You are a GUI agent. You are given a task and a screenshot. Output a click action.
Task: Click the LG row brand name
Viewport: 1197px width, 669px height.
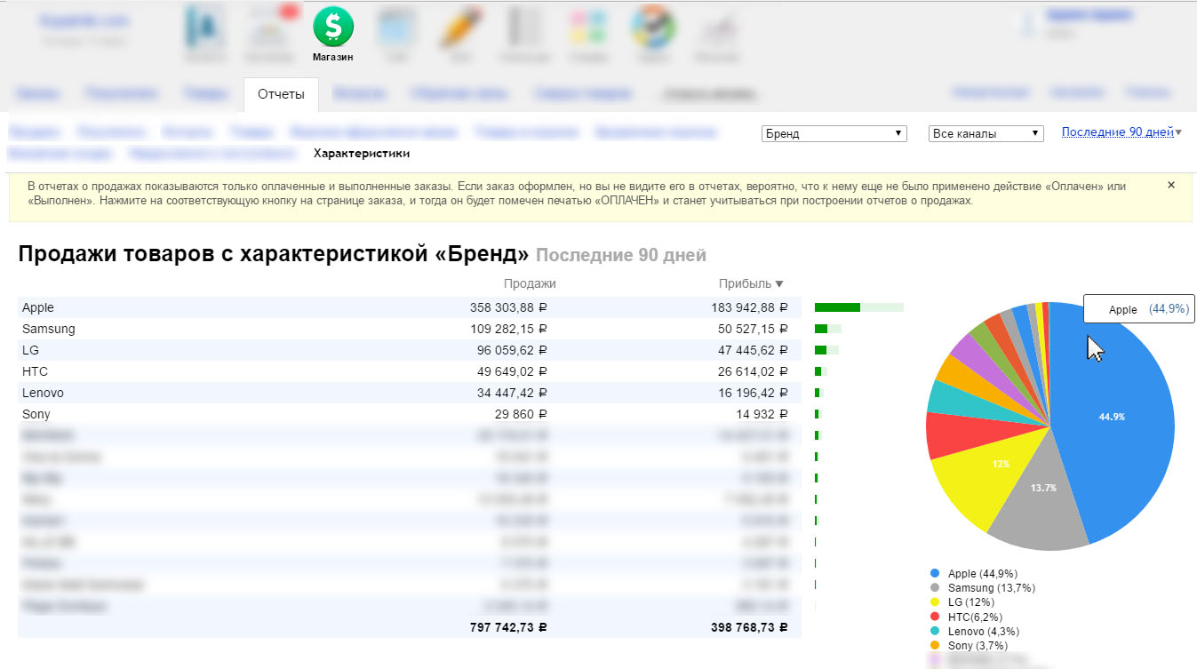[x=30, y=350]
